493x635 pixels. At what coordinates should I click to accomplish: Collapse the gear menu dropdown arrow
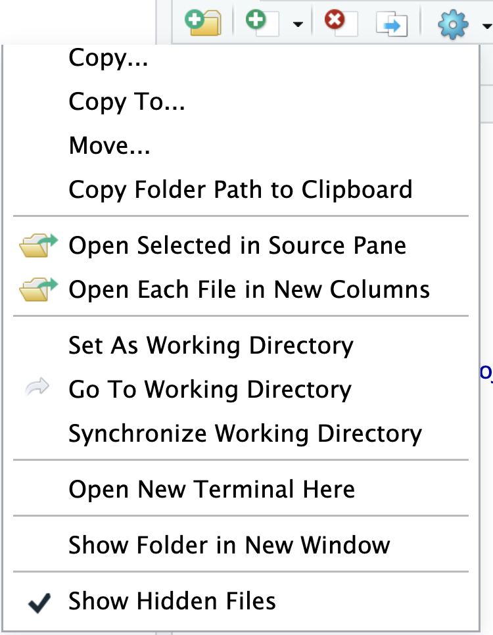486,26
